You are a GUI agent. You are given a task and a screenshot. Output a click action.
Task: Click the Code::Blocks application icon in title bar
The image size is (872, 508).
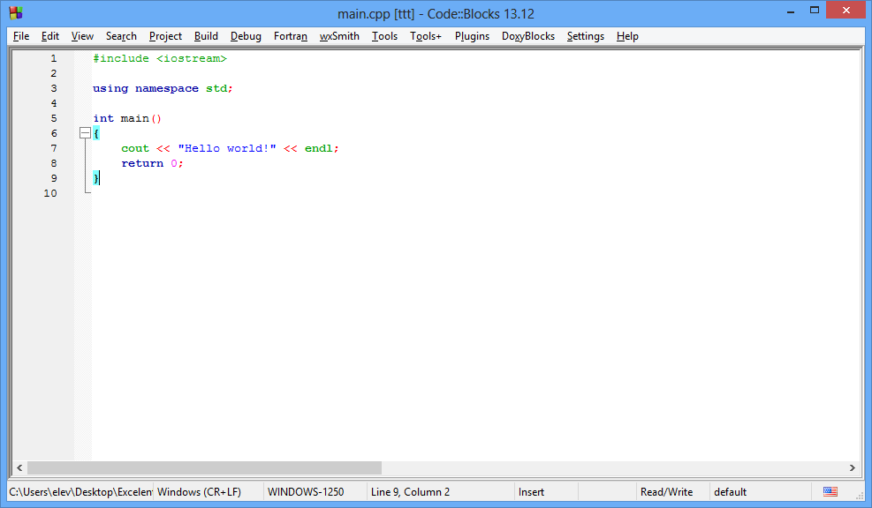click(16, 12)
